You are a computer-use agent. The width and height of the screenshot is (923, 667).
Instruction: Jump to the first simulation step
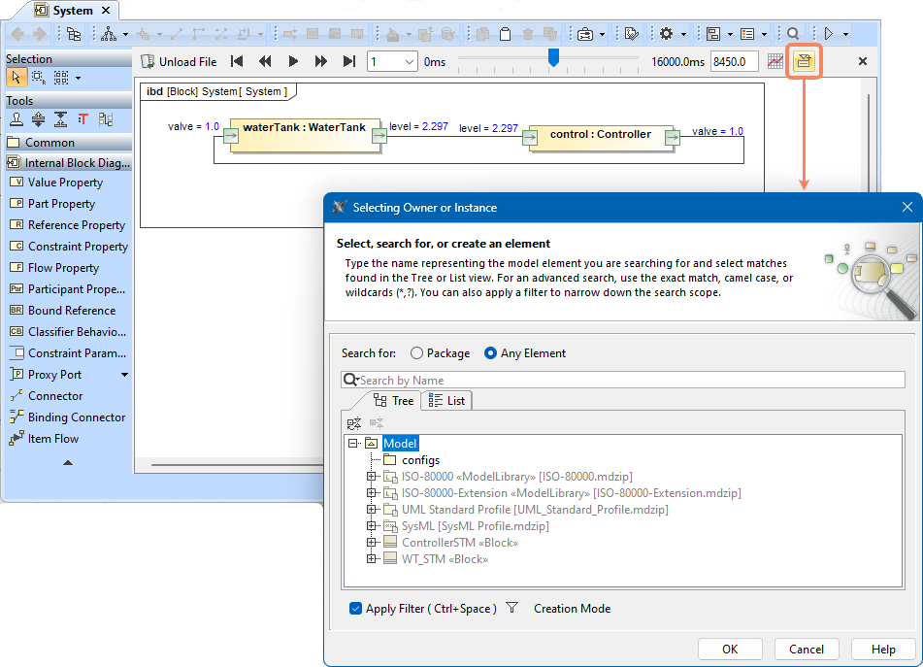237,61
